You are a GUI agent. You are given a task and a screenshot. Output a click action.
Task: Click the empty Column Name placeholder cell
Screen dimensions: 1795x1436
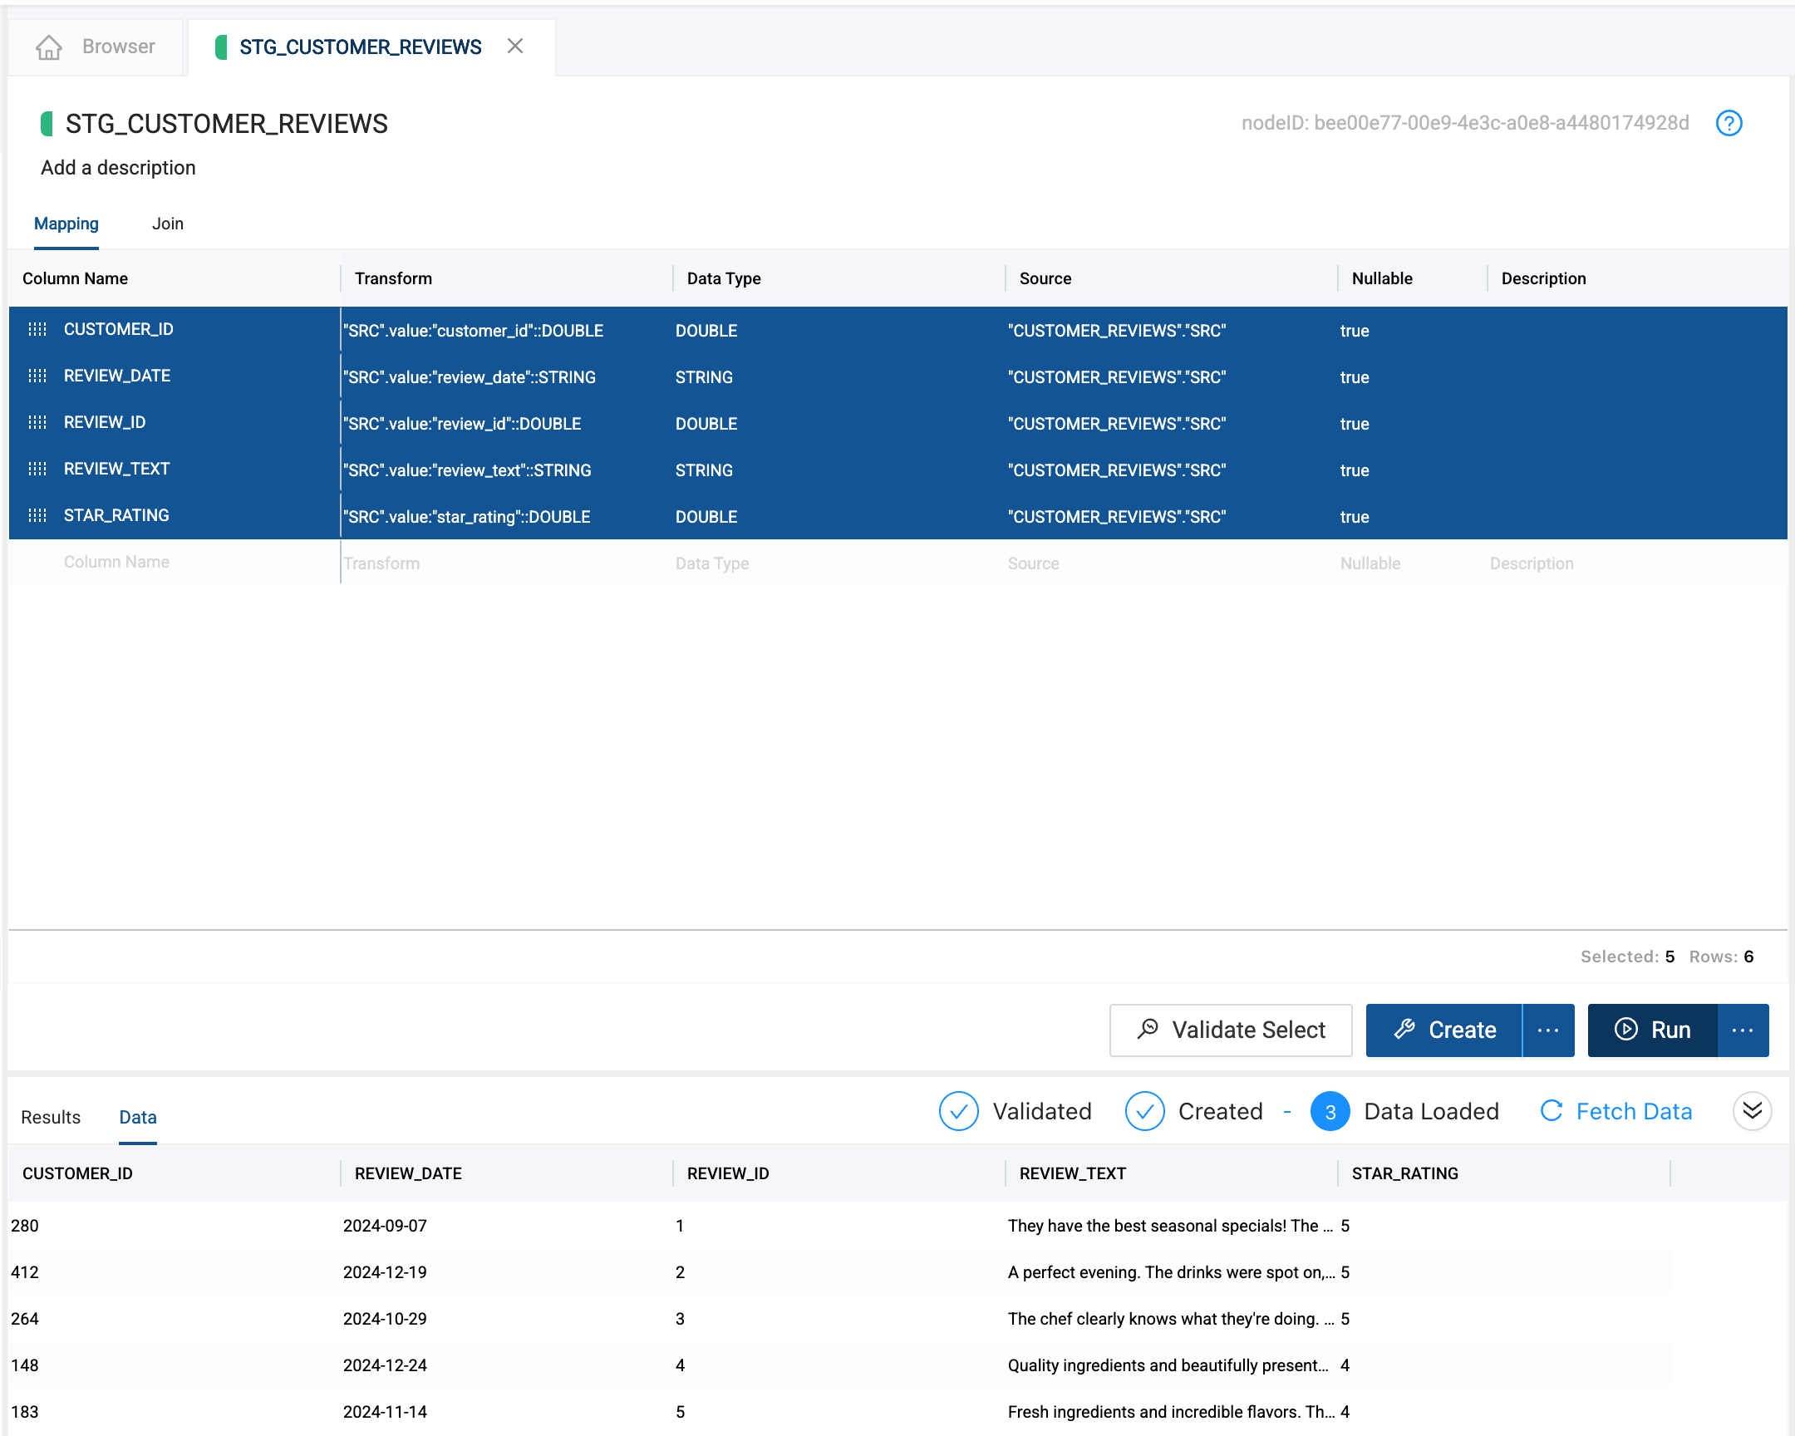pos(116,563)
